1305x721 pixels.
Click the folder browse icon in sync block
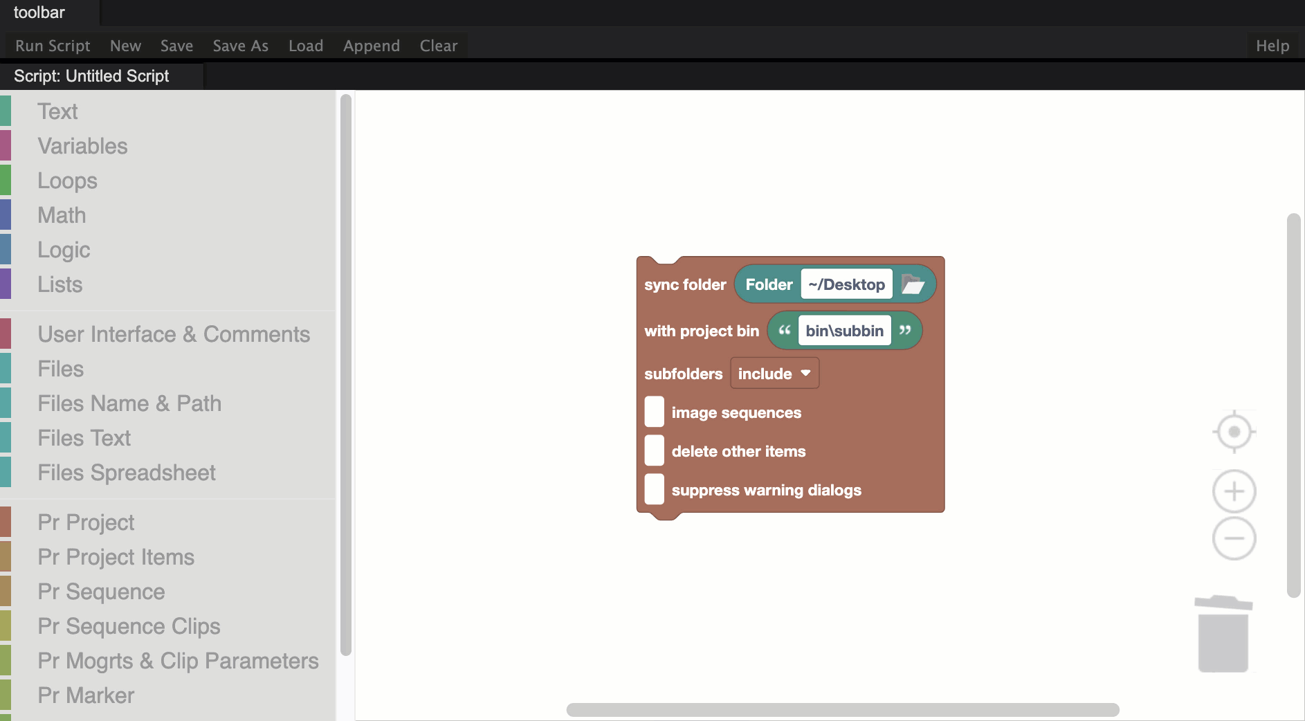(x=913, y=284)
